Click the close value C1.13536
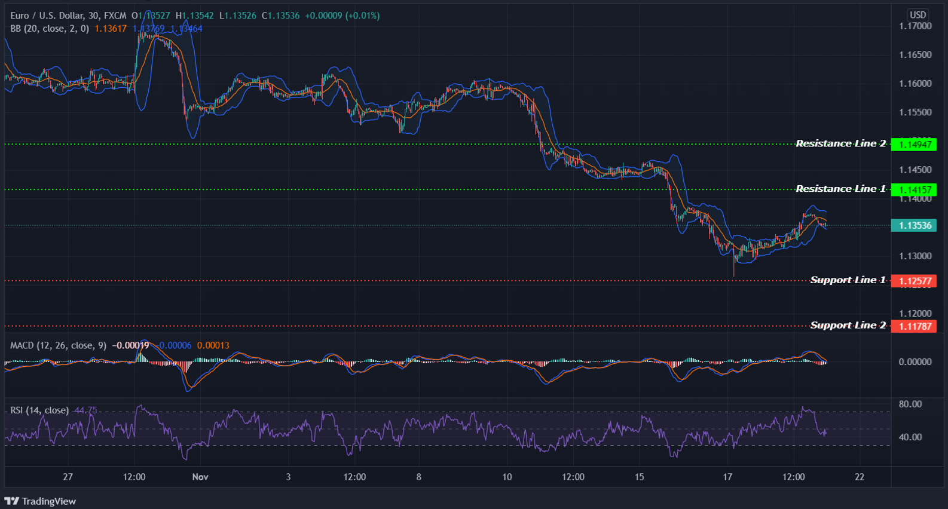 point(280,16)
